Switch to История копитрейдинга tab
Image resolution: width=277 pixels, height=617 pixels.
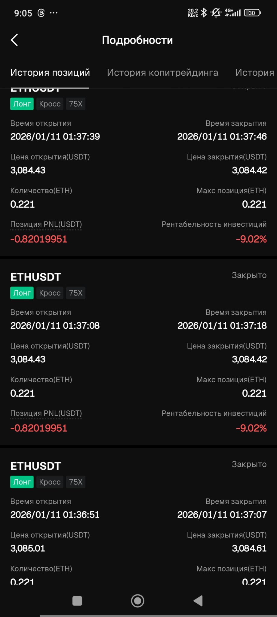tap(162, 73)
